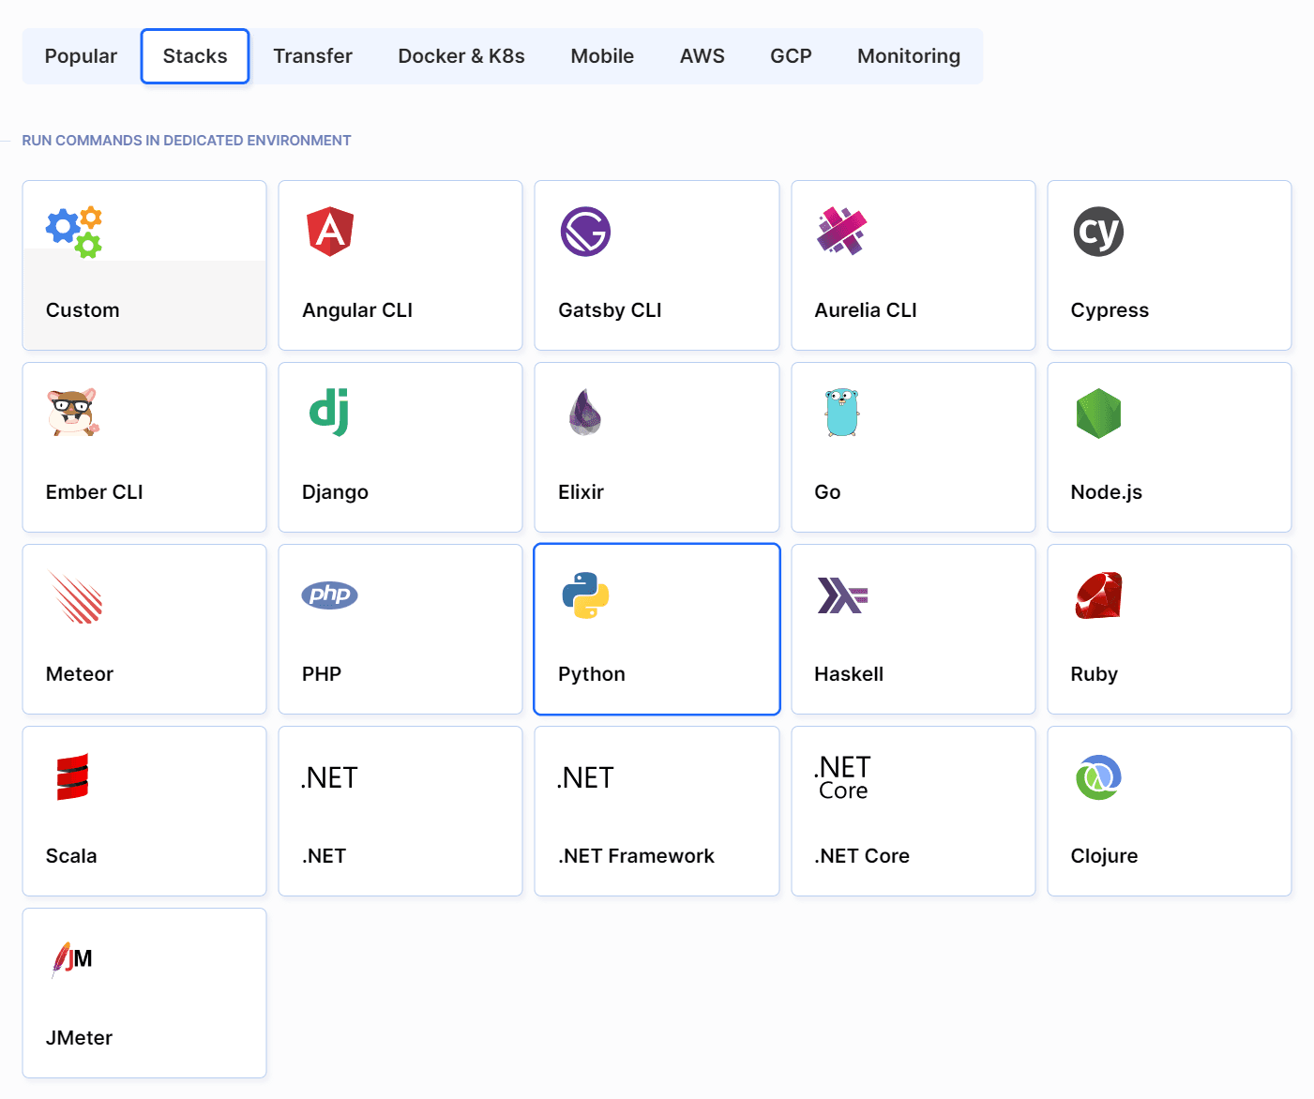Select the Transfer tab
Screen dimensions: 1314x1099
(x=312, y=56)
